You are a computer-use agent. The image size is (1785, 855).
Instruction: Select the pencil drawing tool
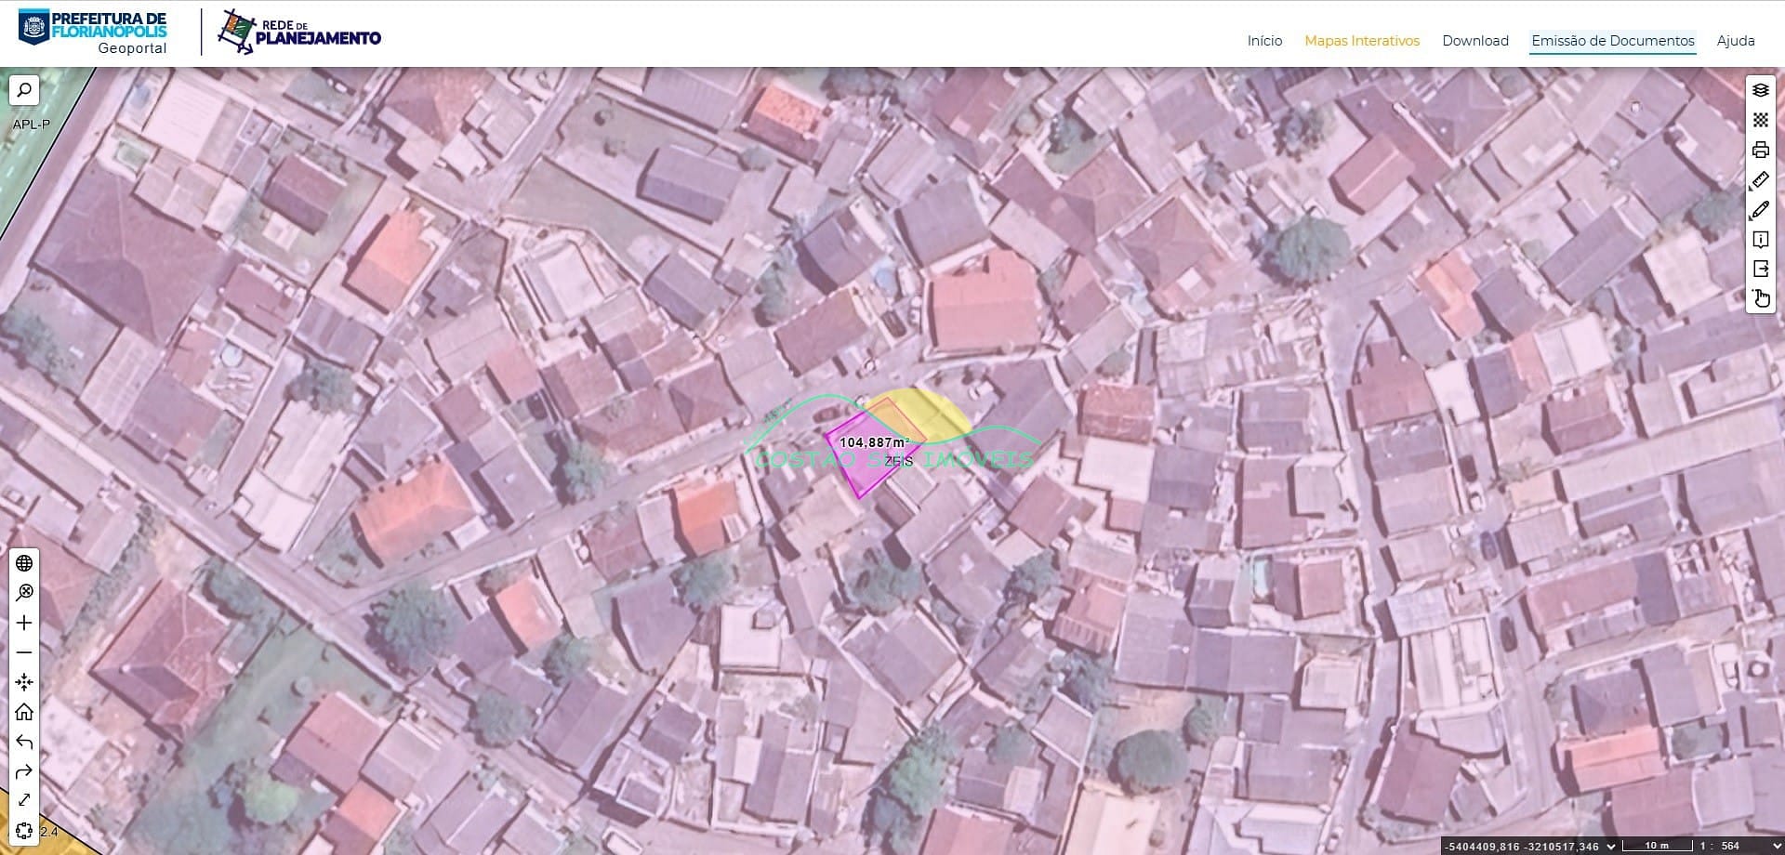(x=1760, y=210)
